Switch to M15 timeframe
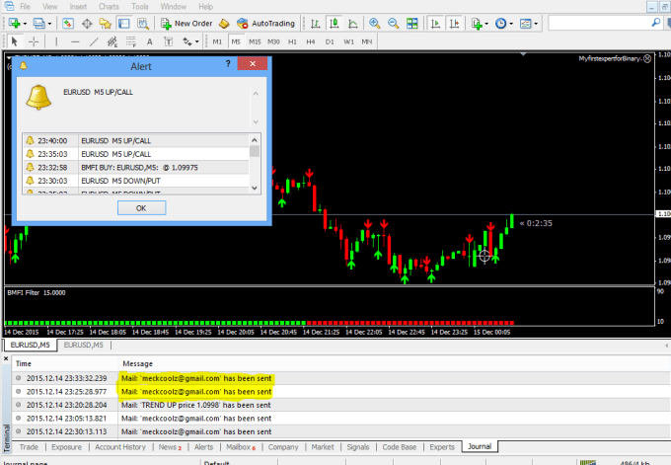This screenshot has height=465, width=671. [255, 41]
